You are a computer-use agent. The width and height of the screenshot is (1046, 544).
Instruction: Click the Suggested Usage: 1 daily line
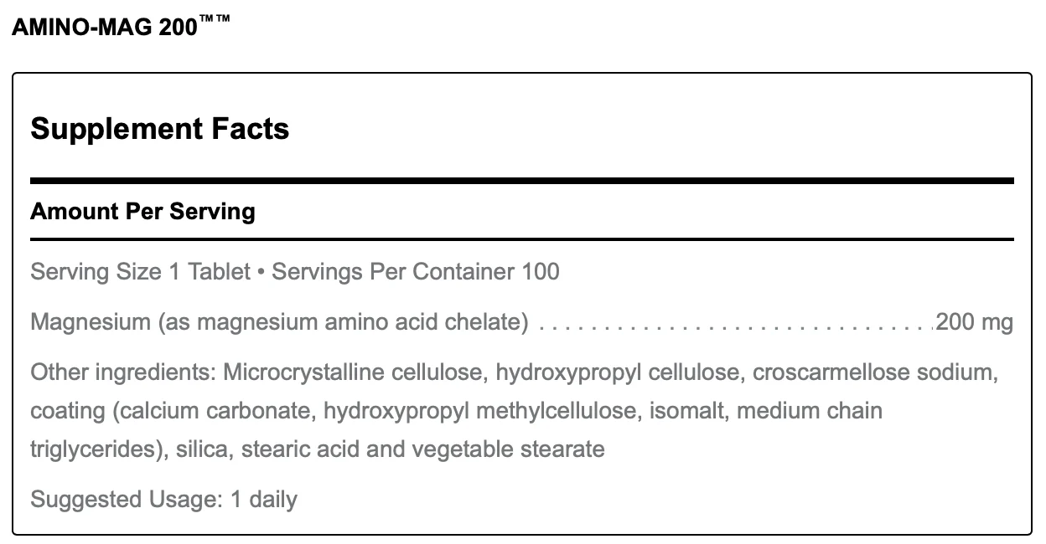pyautogui.click(x=164, y=500)
